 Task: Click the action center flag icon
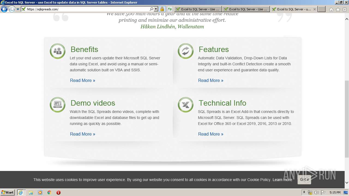pos(323,192)
